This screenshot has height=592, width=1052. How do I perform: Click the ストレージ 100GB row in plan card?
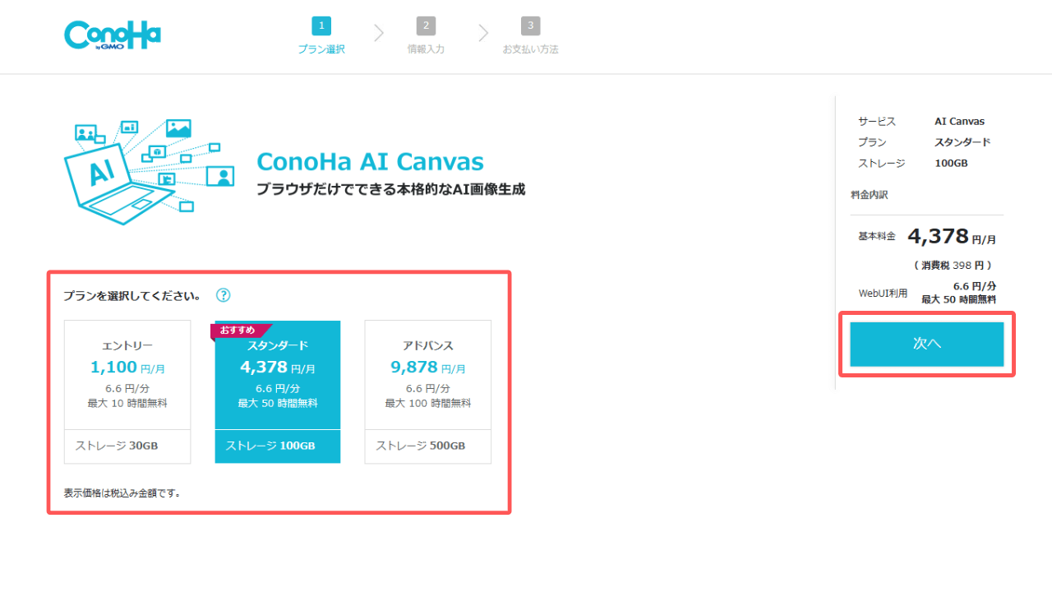tap(278, 446)
